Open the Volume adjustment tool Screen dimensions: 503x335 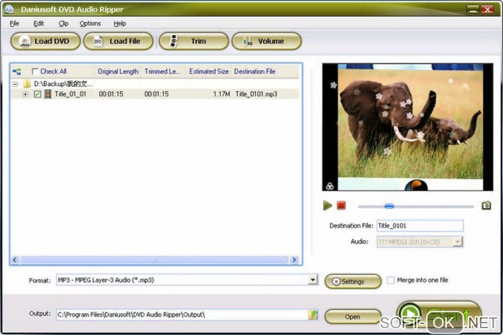pos(267,41)
